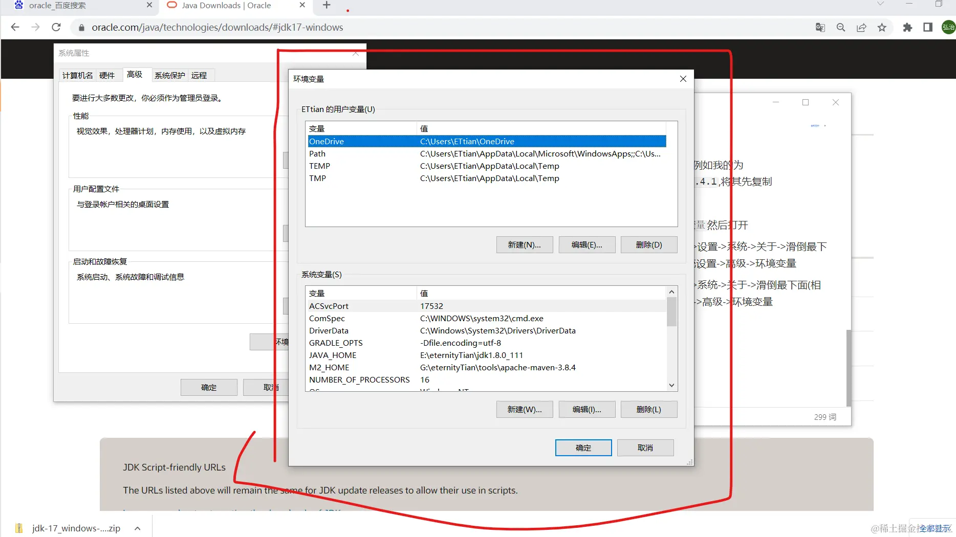The image size is (956, 537).
Task: Select the DriverData system variable
Action: point(487,331)
